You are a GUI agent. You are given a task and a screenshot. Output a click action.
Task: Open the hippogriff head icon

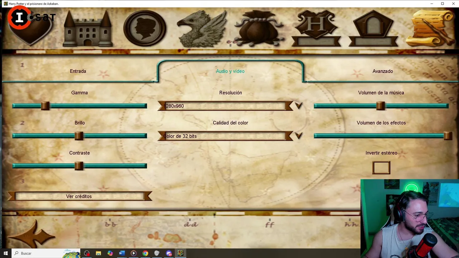click(x=202, y=28)
